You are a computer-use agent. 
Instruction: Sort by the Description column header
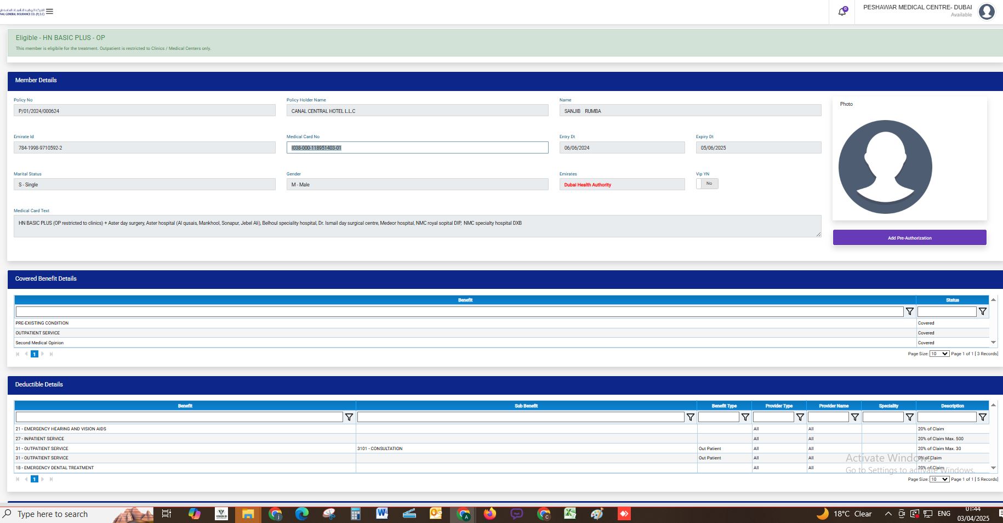click(x=952, y=406)
